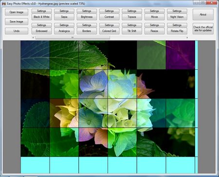Open Settings above Rotate/Flip

tap(177, 25)
